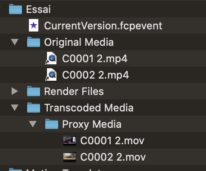The height and width of the screenshot is (171, 206).
Task: Click the Transcoded Media folder icon
Action: 34,108
